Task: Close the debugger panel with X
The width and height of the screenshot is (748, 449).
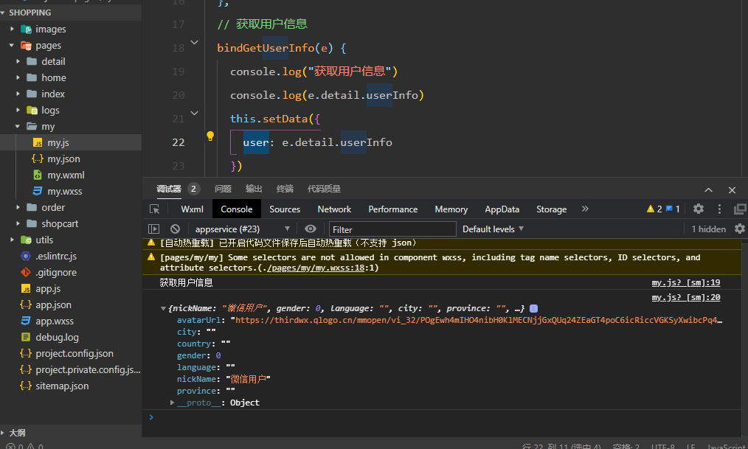Action: 733,189
